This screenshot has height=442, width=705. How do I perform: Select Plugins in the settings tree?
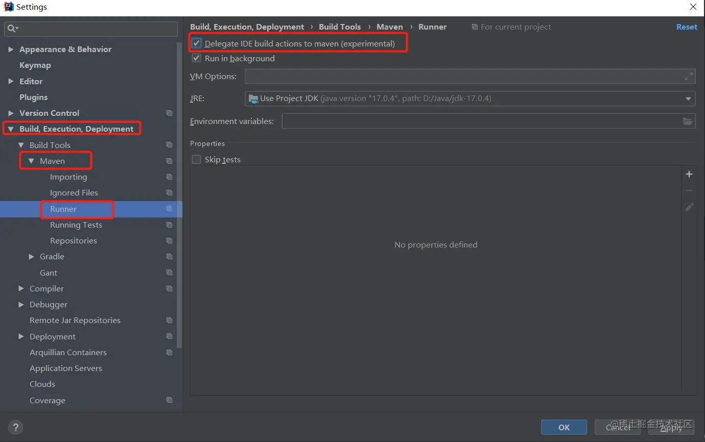(x=33, y=97)
